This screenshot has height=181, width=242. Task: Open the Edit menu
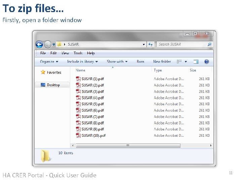click(x=53, y=53)
